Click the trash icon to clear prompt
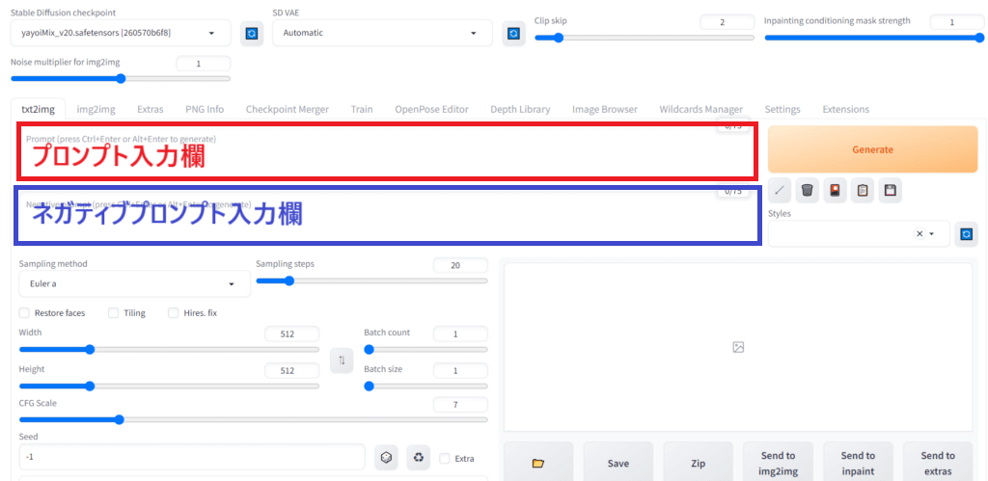 coord(808,190)
